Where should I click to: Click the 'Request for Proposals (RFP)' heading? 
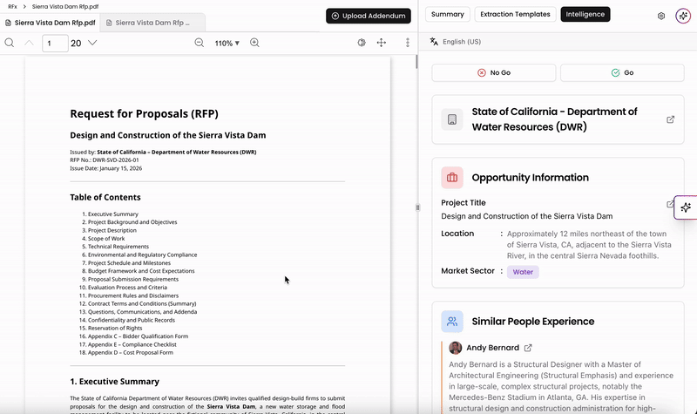[144, 114]
